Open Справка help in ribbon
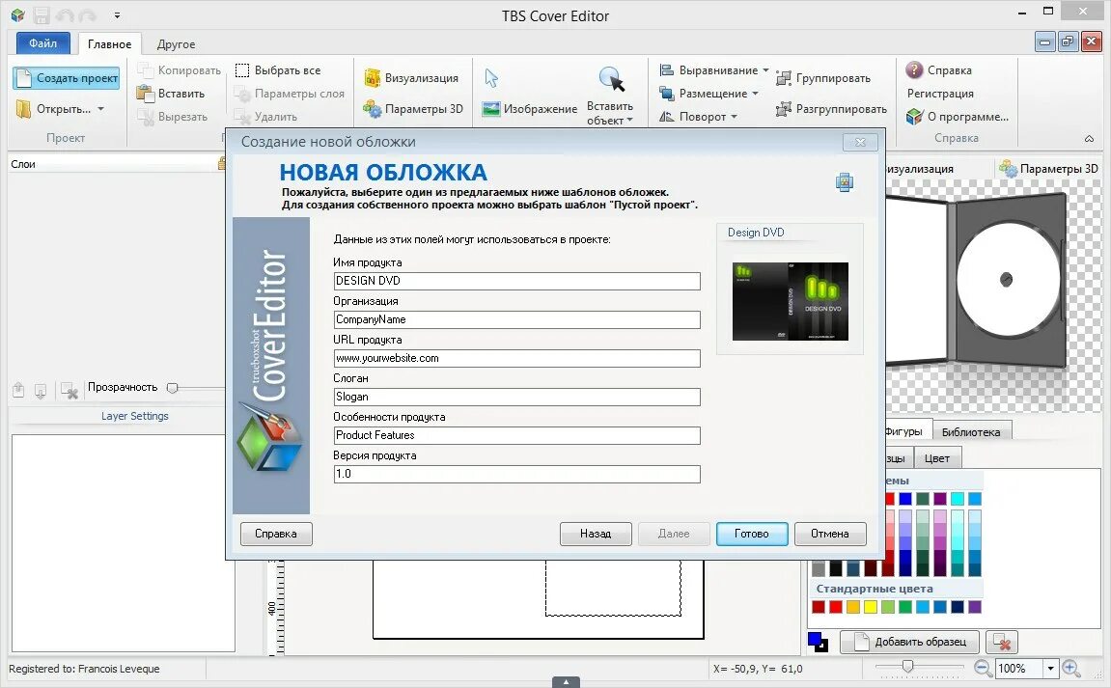Viewport: 1111px width, 688px height. click(x=939, y=70)
